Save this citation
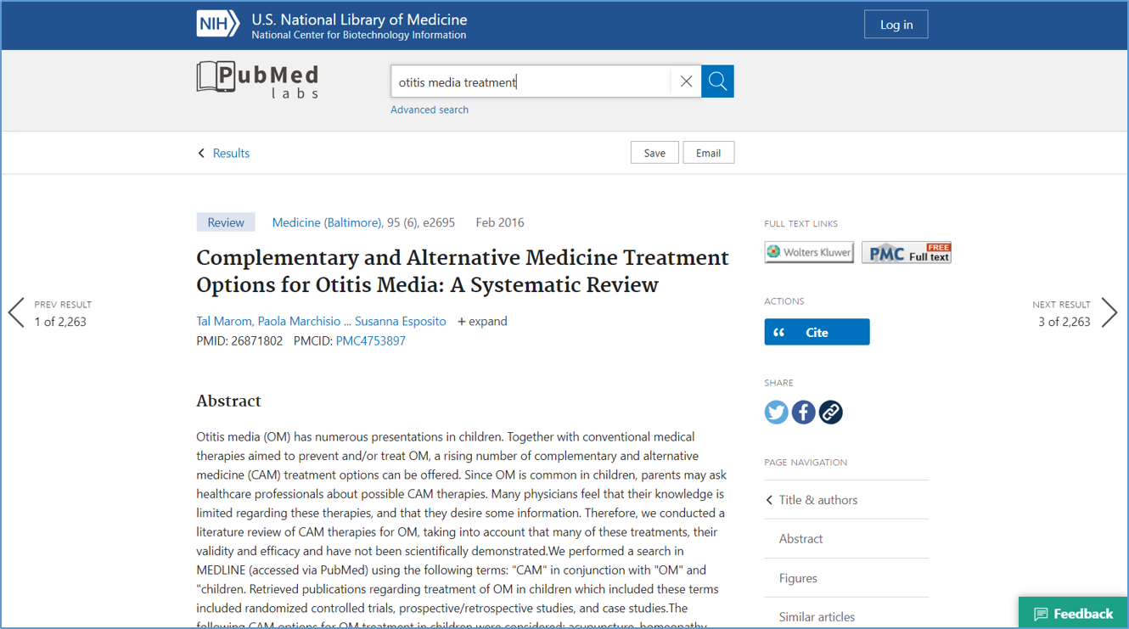The image size is (1129, 629). (x=654, y=153)
